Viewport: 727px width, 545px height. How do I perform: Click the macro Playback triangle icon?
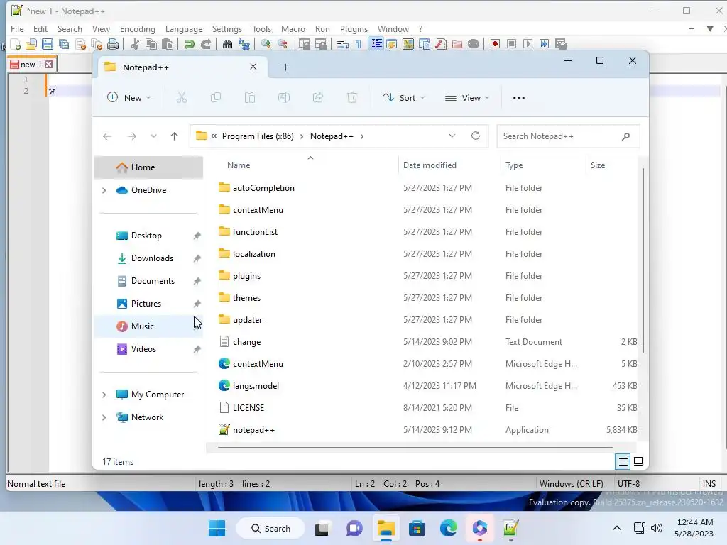coord(528,44)
